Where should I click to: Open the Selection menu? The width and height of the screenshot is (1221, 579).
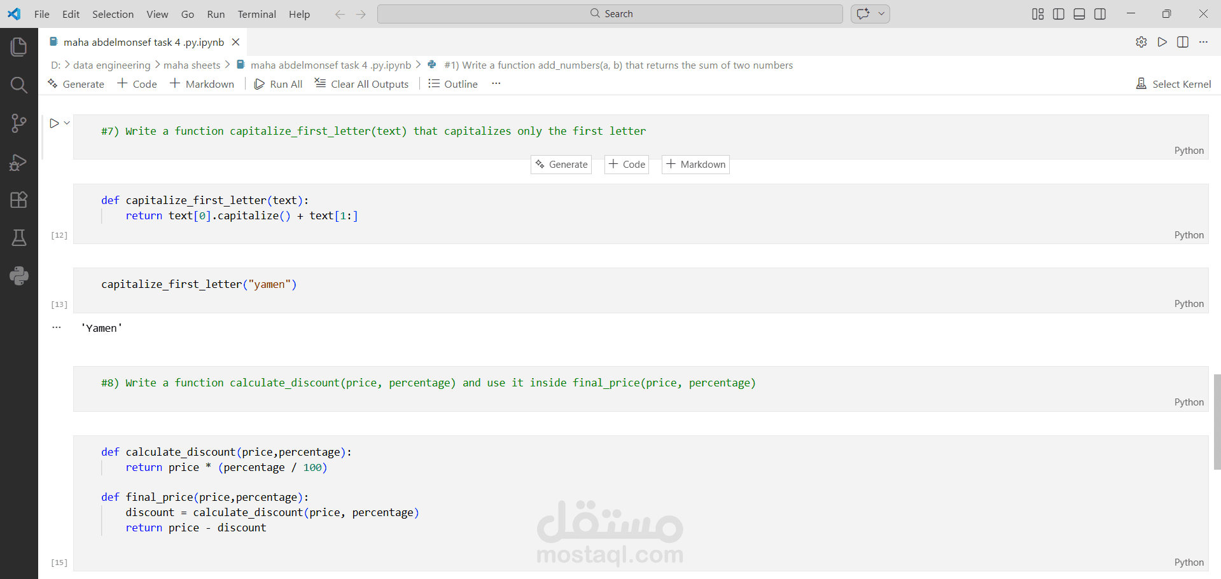(x=113, y=14)
